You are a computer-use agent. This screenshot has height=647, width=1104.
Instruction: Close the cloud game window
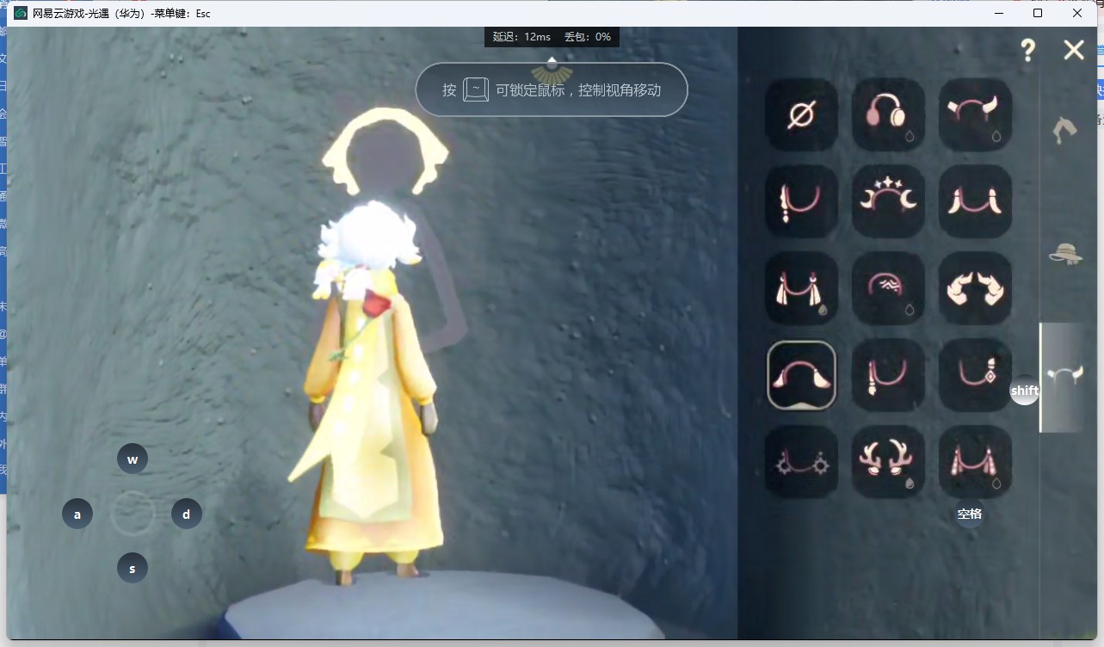tap(1077, 13)
